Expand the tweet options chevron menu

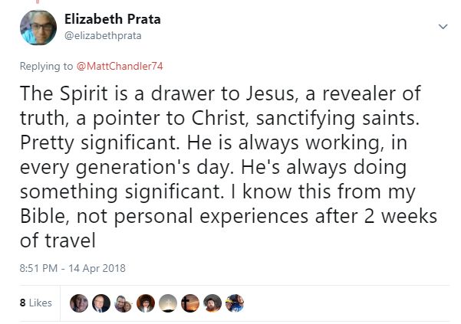tap(442, 26)
